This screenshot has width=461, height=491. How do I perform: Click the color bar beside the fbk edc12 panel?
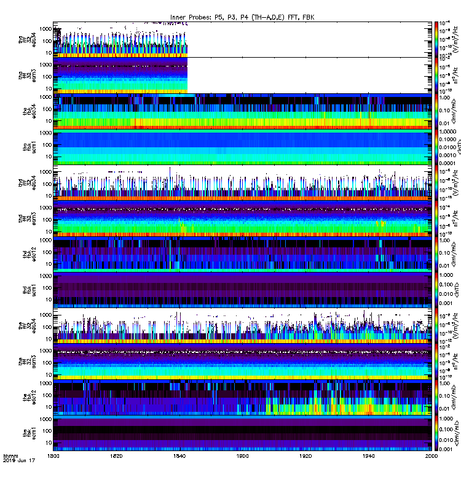point(436,397)
